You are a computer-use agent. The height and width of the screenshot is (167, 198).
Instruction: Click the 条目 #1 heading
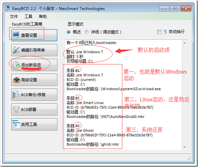[73, 70]
